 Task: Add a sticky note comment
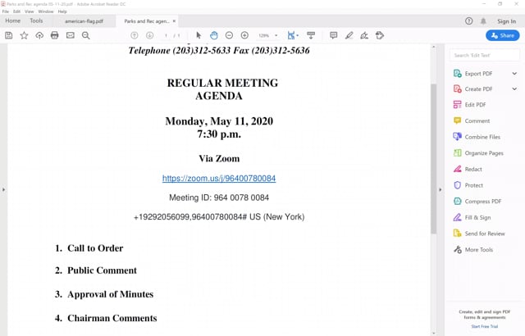click(334, 35)
